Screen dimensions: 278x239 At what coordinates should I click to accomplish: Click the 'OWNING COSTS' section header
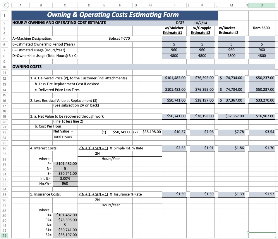click(27, 67)
